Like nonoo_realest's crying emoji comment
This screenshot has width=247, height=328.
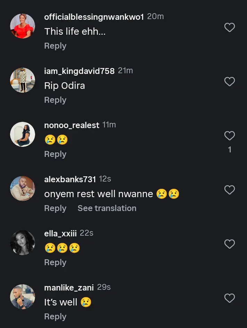pyautogui.click(x=229, y=136)
